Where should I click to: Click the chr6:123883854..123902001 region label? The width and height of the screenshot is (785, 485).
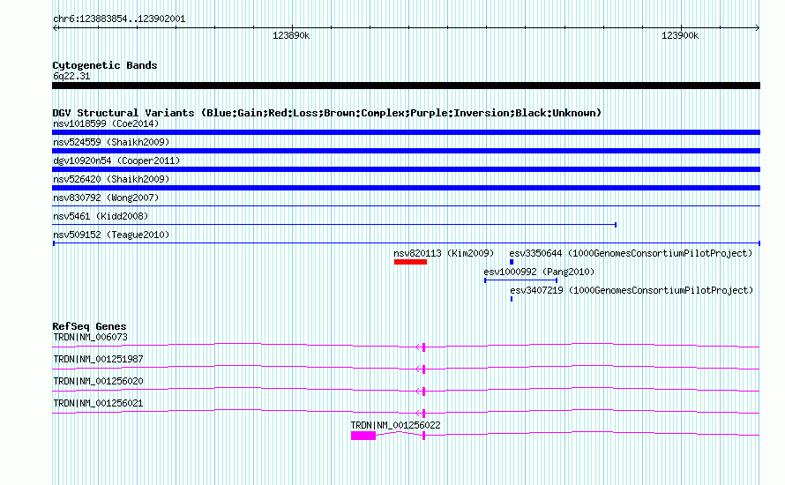point(119,19)
